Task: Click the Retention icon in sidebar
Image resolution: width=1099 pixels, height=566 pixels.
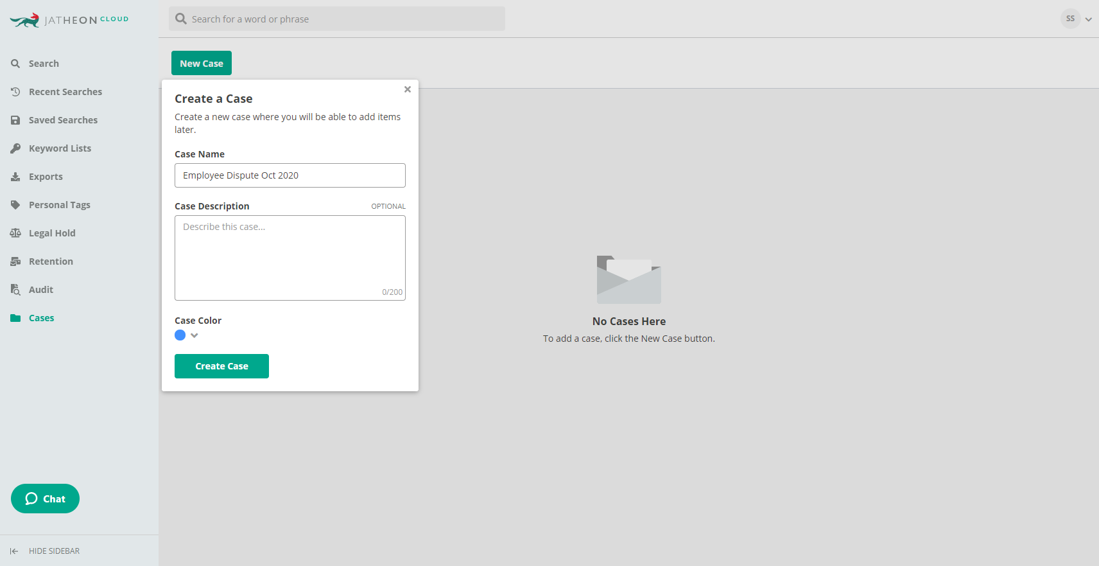Action: pos(15,261)
